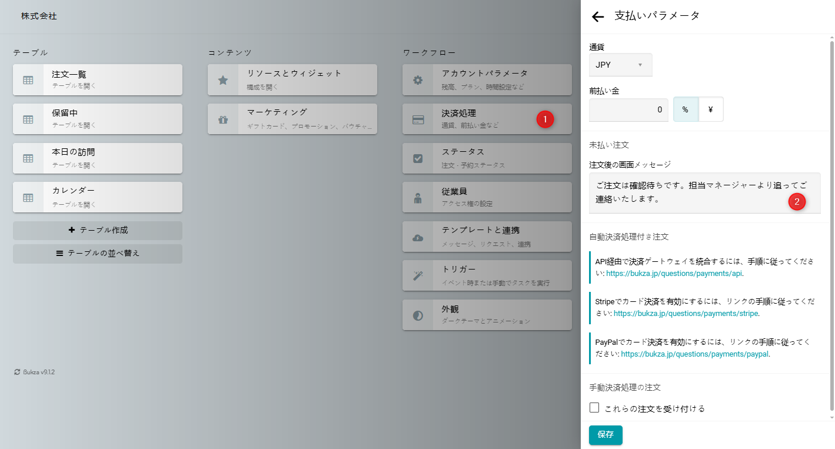Open the ステータス settings
The height and width of the screenshot is (449, 835).
(487, 158)
